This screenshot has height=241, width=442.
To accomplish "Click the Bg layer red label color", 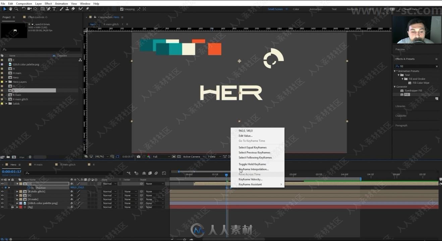I will click(x=21, y=207).
